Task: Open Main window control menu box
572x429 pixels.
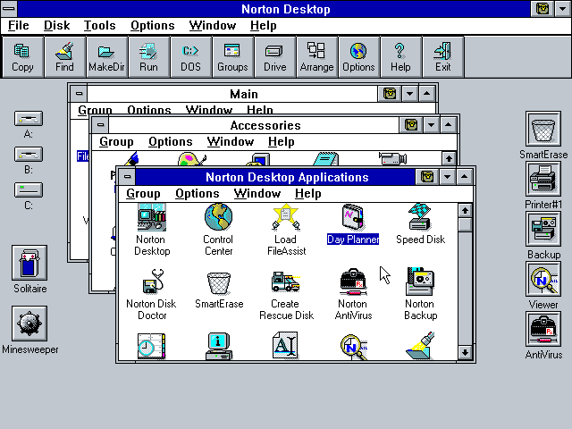Action: (x=79, y=94)
